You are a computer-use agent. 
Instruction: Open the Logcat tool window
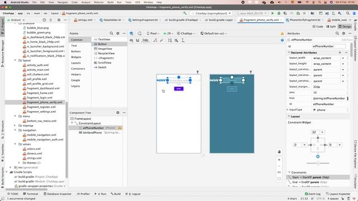pyautogui.click(x=133, y=194)
